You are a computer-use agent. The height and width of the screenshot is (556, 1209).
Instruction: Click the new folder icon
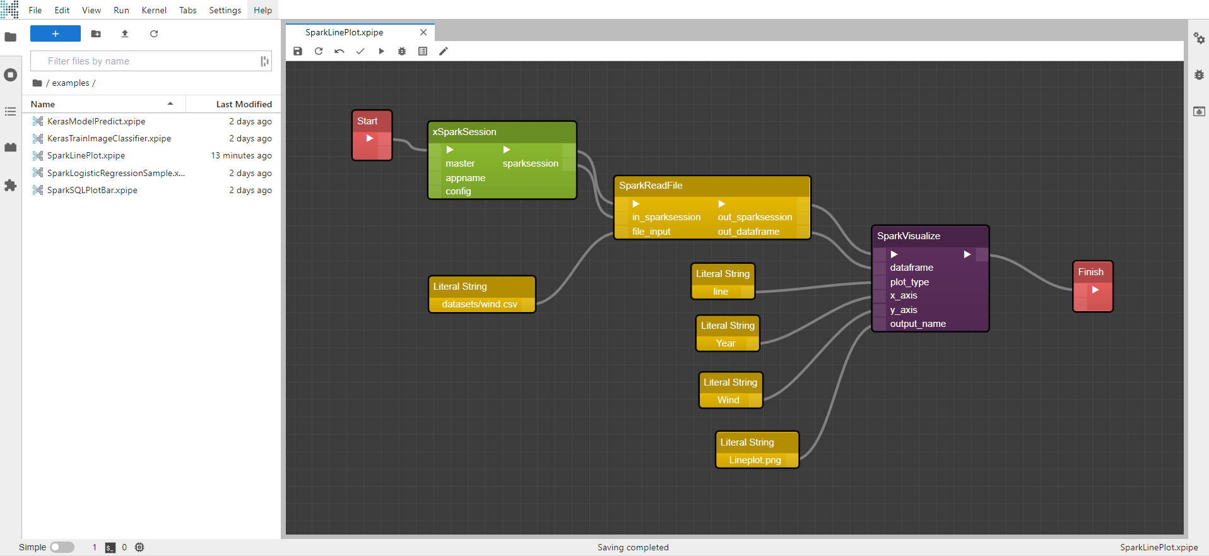(96, 34)
